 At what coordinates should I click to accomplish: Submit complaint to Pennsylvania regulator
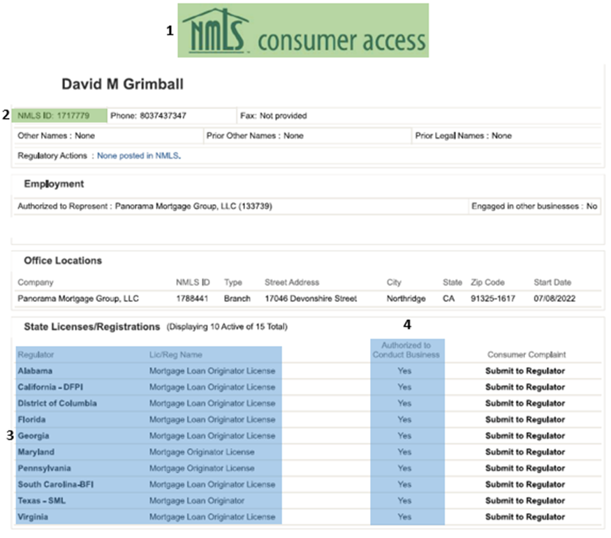pyautogui.click(x=525, y=468)
